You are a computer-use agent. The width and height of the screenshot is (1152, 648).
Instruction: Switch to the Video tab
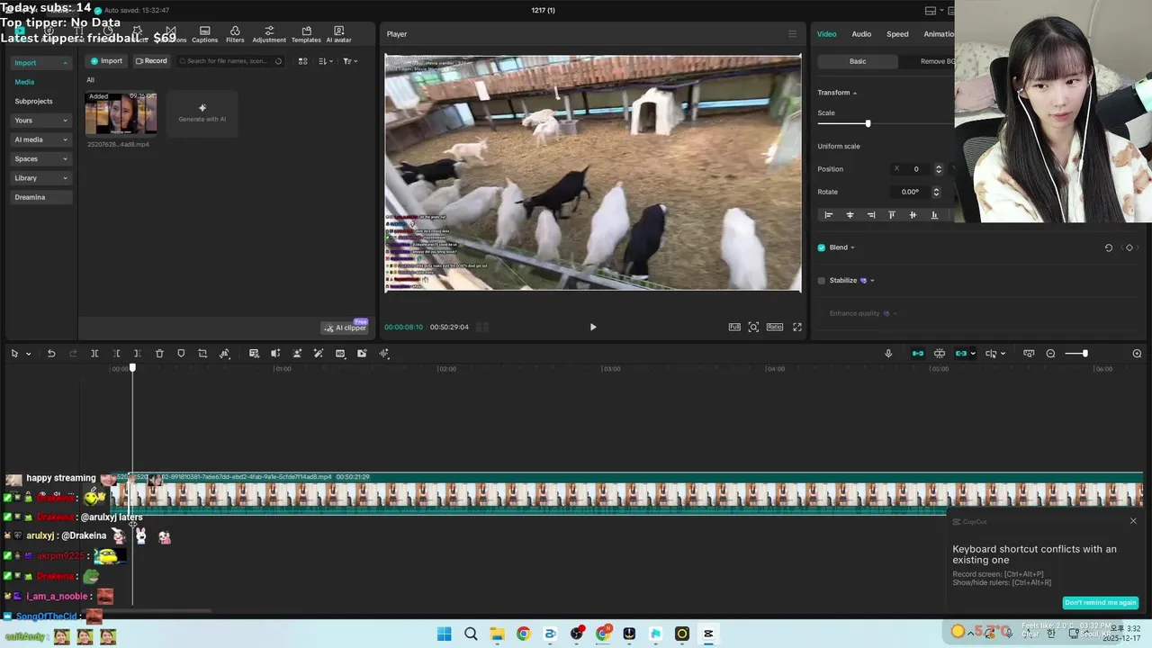[x=826, y=34]
